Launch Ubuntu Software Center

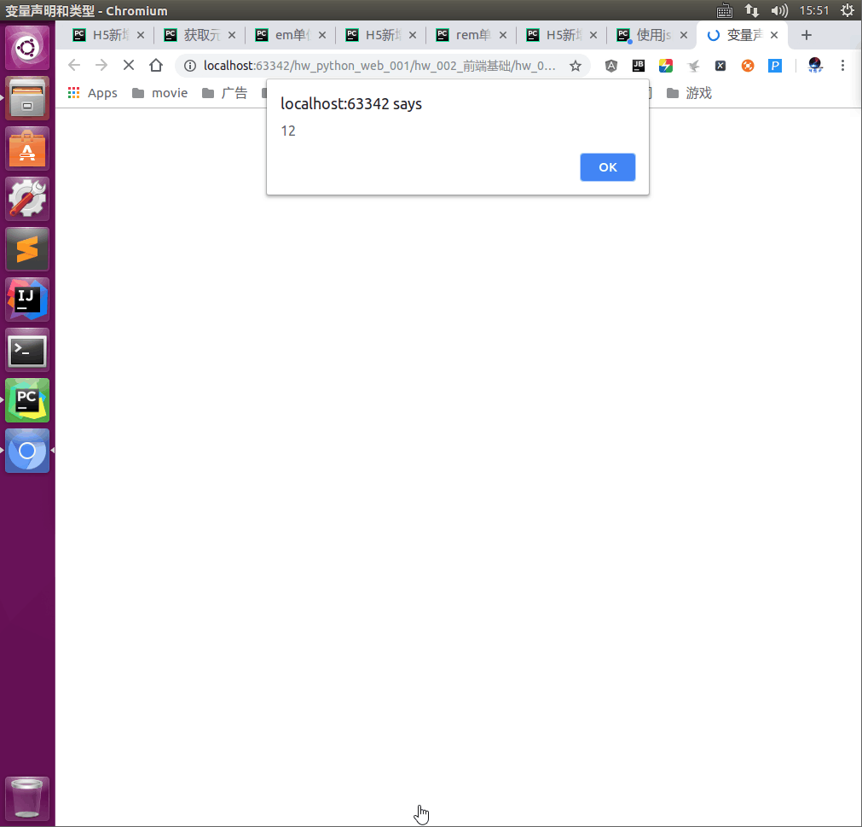27,149
